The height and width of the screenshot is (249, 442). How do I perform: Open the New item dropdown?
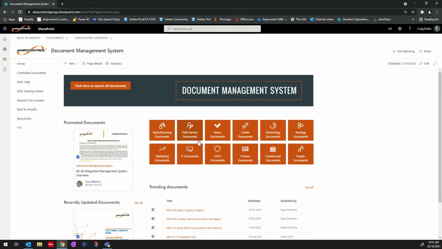[71, 63]
